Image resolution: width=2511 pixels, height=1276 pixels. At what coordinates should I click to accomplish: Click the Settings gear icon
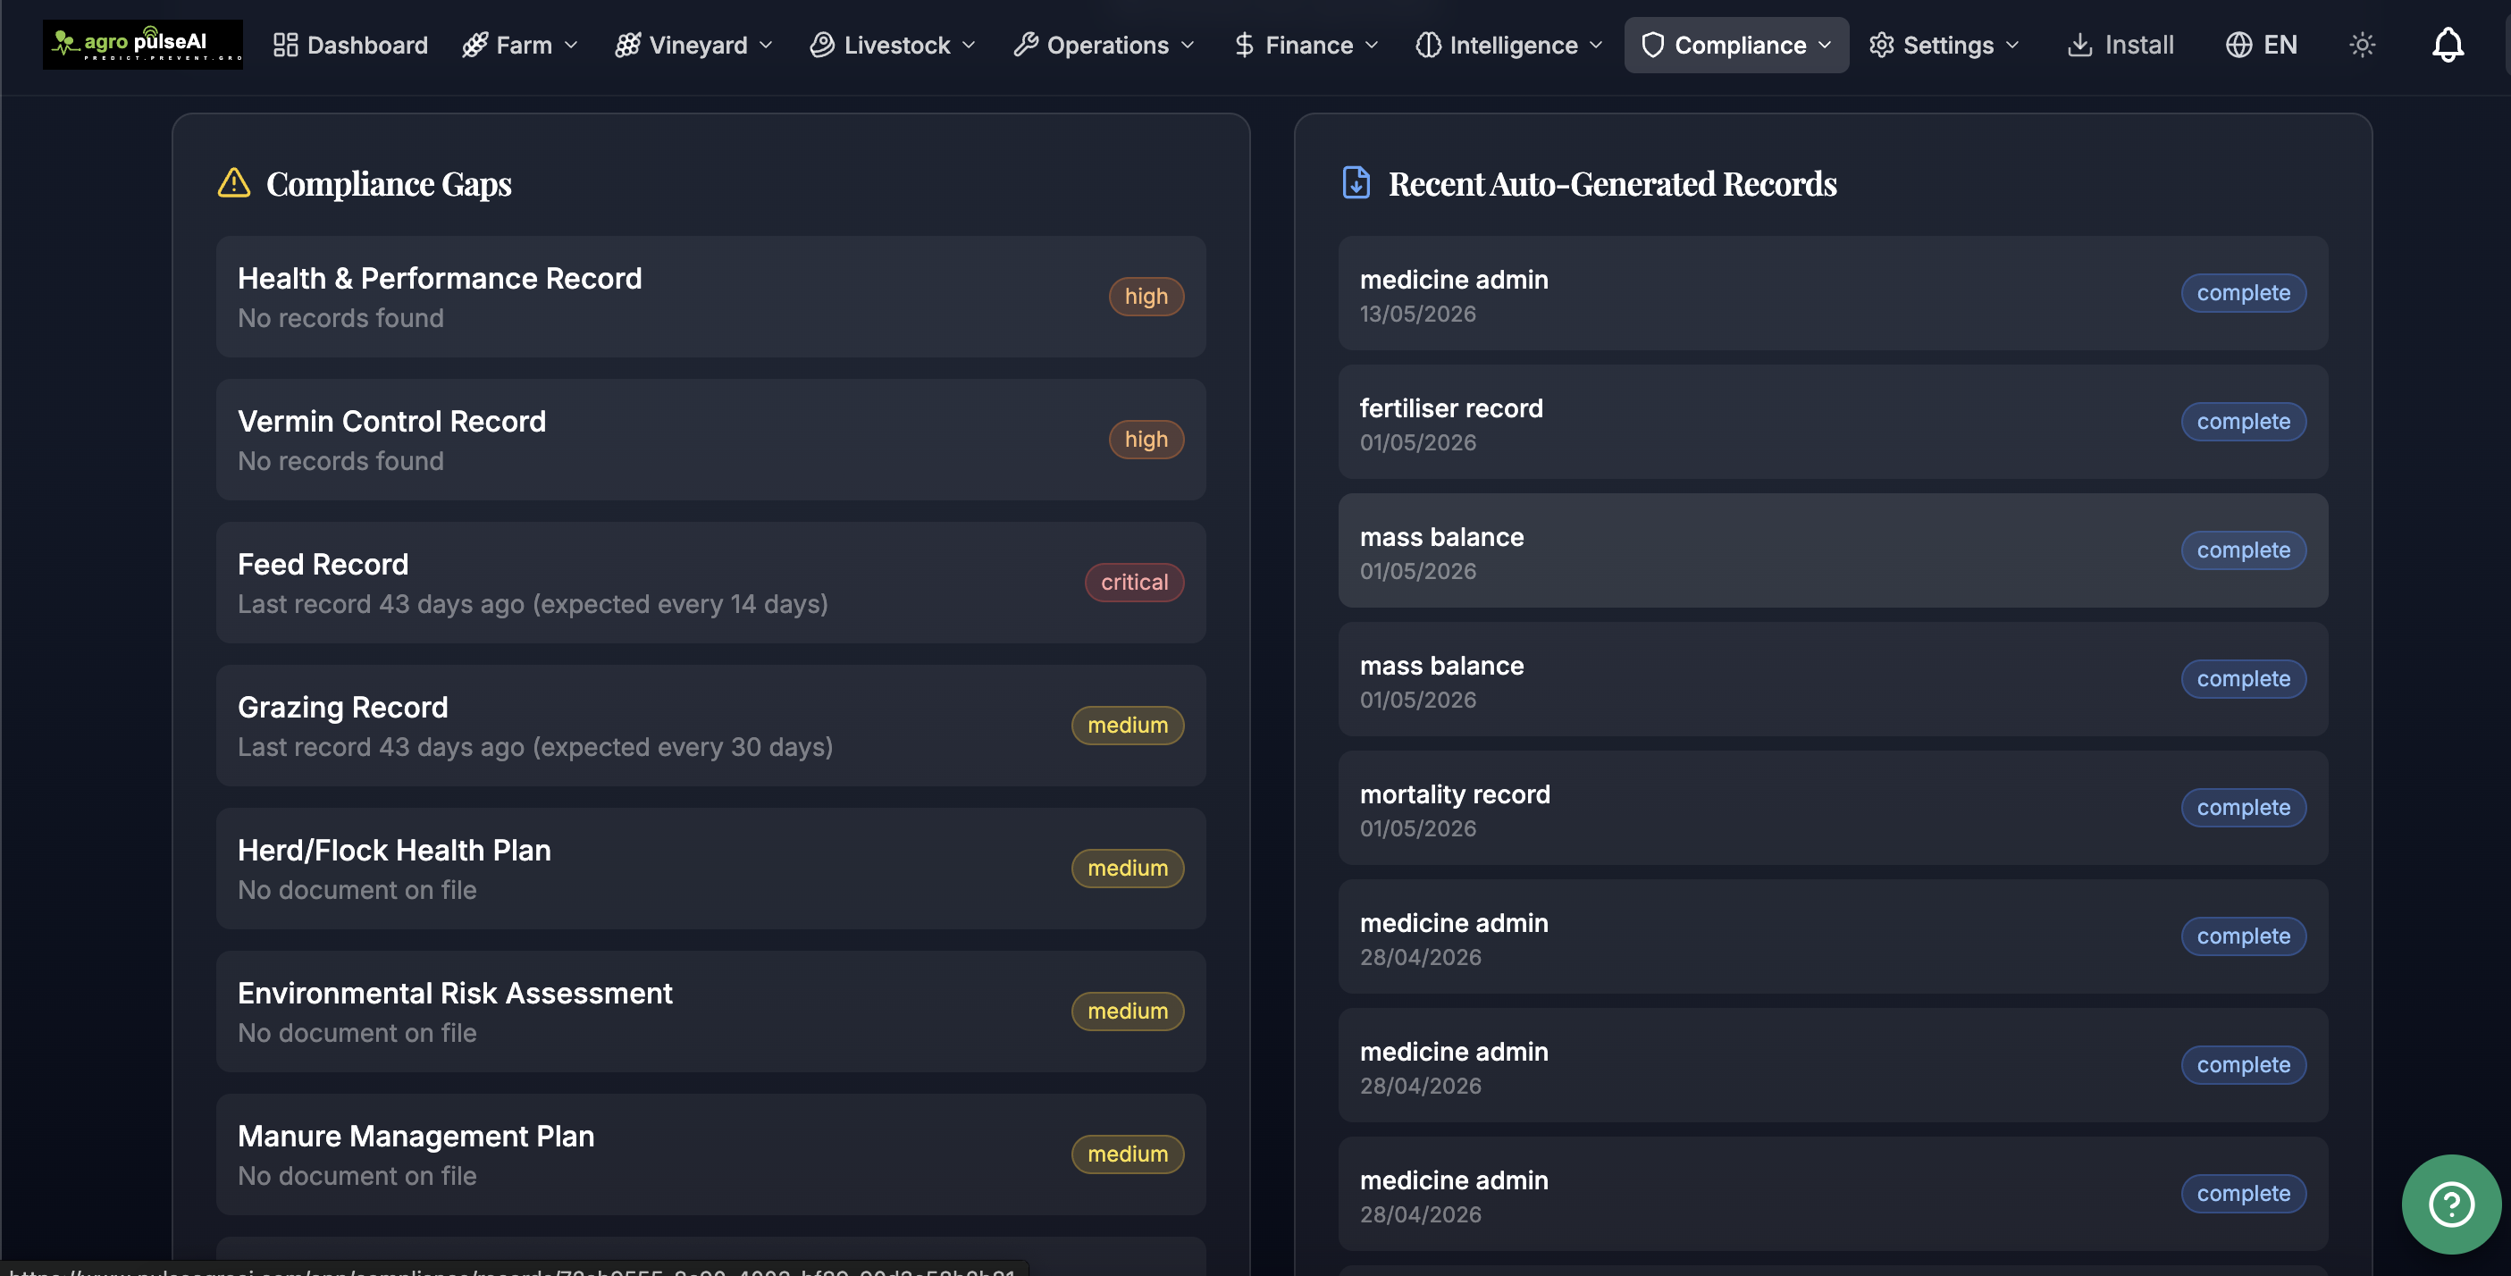click(x=1881, y=45)
